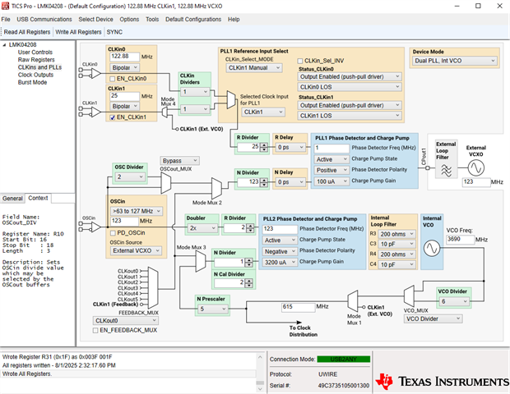Click the Internal VCO sine wave symbol
This screenshot has width=510, height=394.
click(432, 248)
